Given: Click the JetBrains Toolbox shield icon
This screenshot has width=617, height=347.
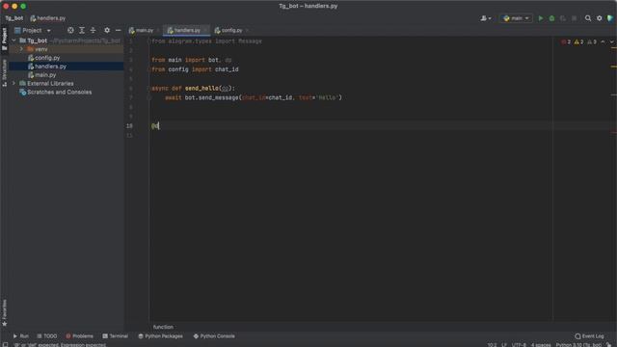Looking at the screenshot, I should pos(610,18).
